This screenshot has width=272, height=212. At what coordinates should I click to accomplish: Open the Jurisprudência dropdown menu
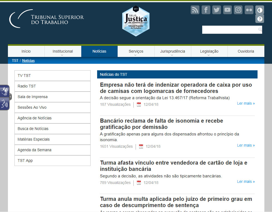pos(172,52)
